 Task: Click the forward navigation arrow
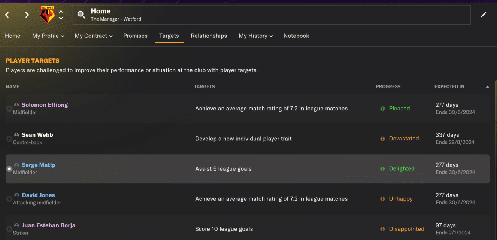pyautogui.click(x=27, y=15)
